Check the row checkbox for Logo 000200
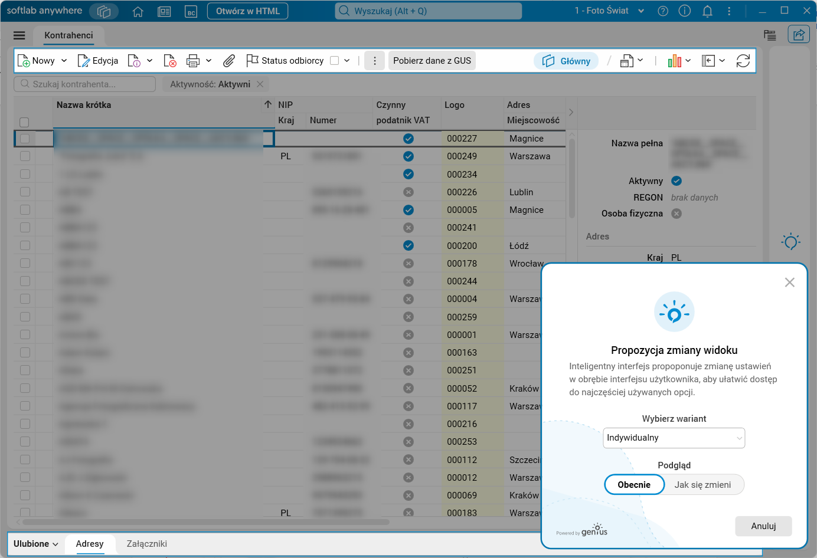817x558 pixels. [25, 245]
